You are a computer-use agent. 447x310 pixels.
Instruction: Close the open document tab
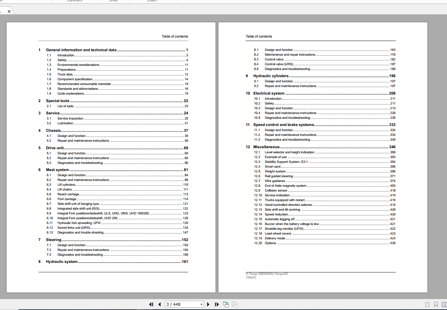(x=9, y=11)
